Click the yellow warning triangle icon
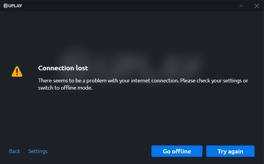The width and height of the screenshot is (264, 164). (x=17, y=71)
